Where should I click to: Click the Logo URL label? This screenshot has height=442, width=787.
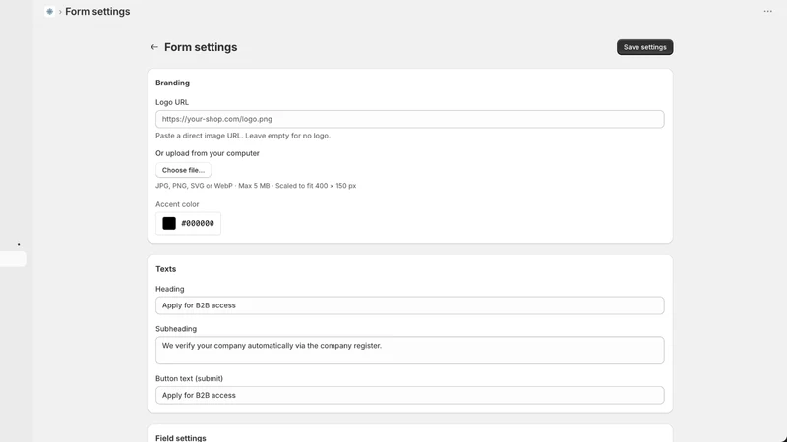172,102
